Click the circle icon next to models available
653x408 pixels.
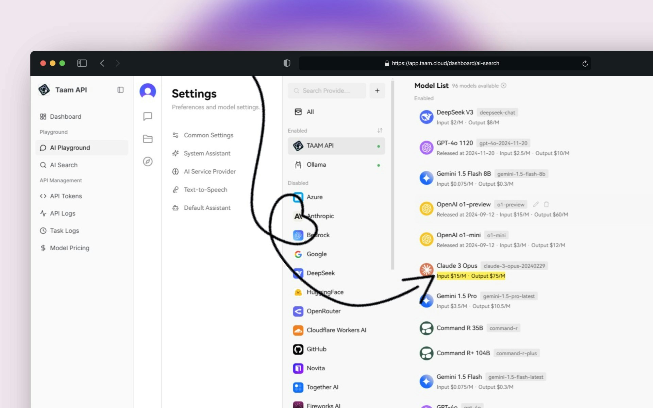(504, 86)
